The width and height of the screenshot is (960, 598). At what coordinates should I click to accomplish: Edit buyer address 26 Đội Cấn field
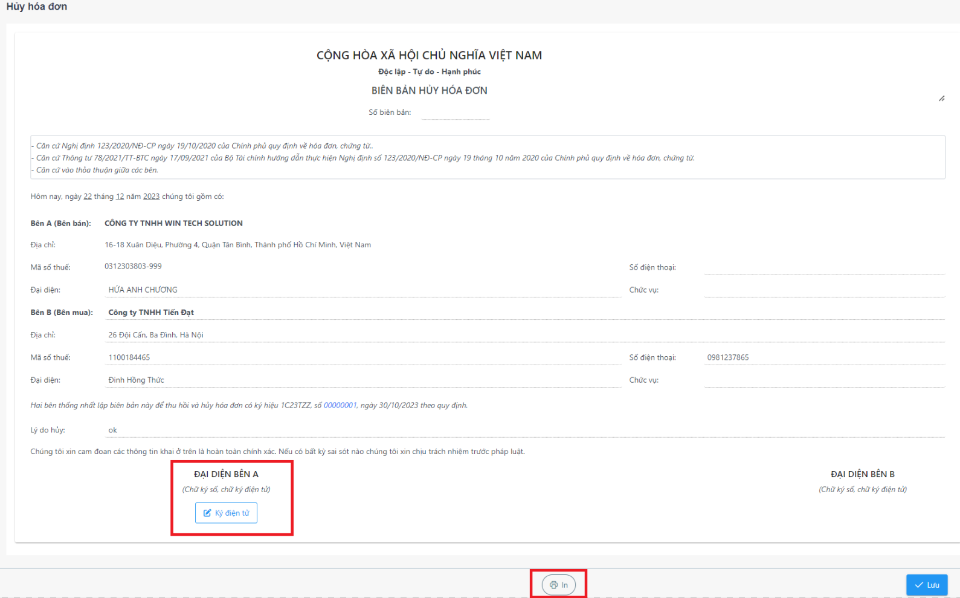524,334
